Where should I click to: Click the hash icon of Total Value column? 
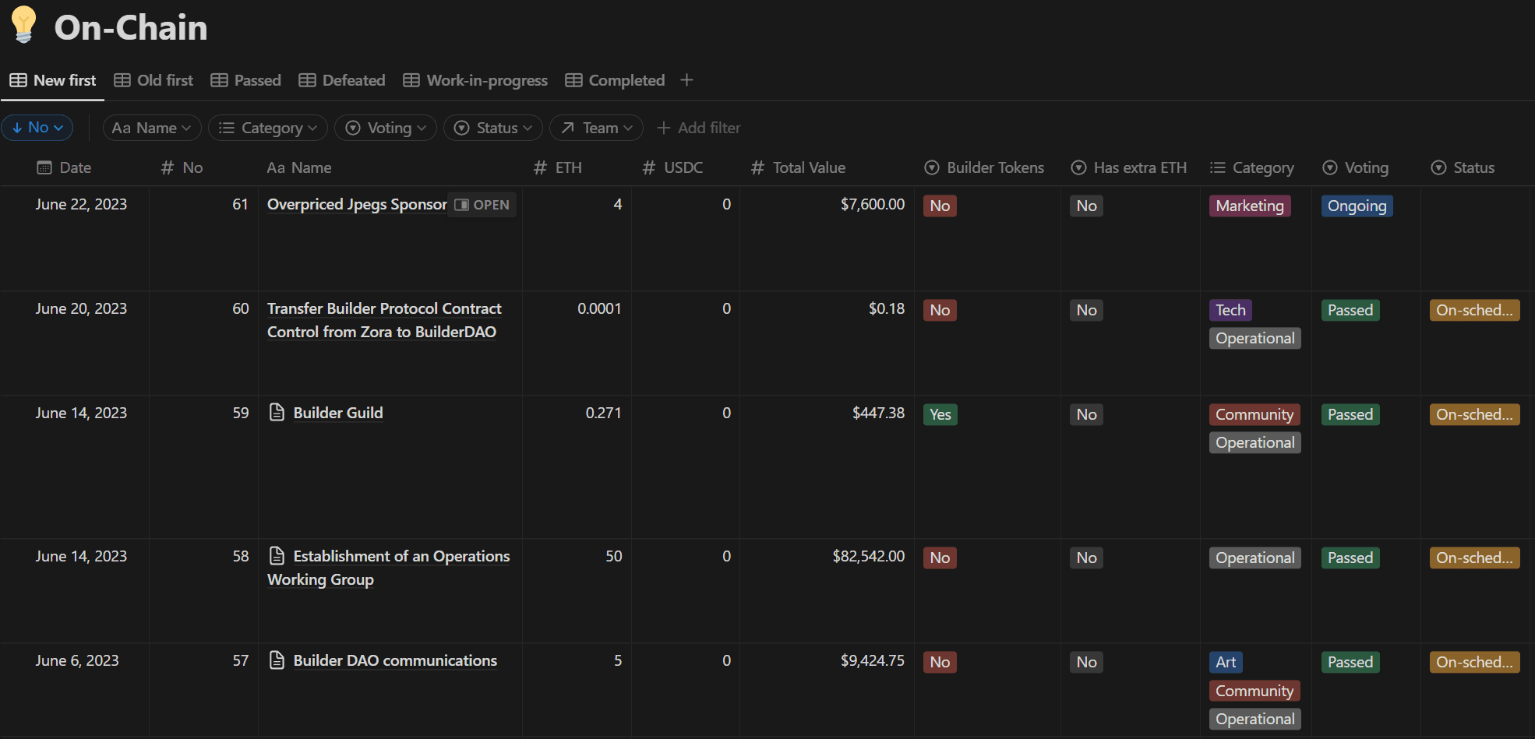click(757, 167)
